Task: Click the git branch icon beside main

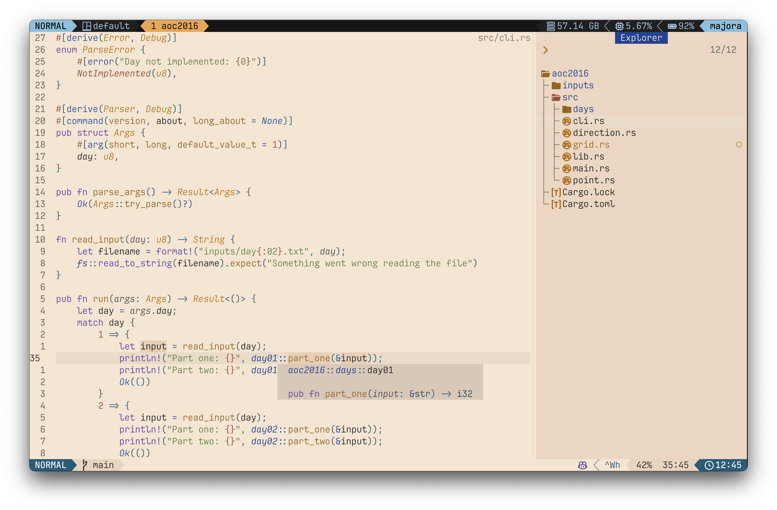Action: coord(85,465)
